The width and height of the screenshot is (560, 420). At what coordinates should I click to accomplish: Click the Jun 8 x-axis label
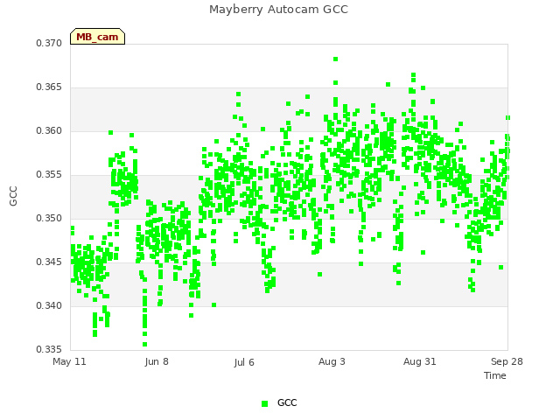pyautogui.click(x=157, y=362)
